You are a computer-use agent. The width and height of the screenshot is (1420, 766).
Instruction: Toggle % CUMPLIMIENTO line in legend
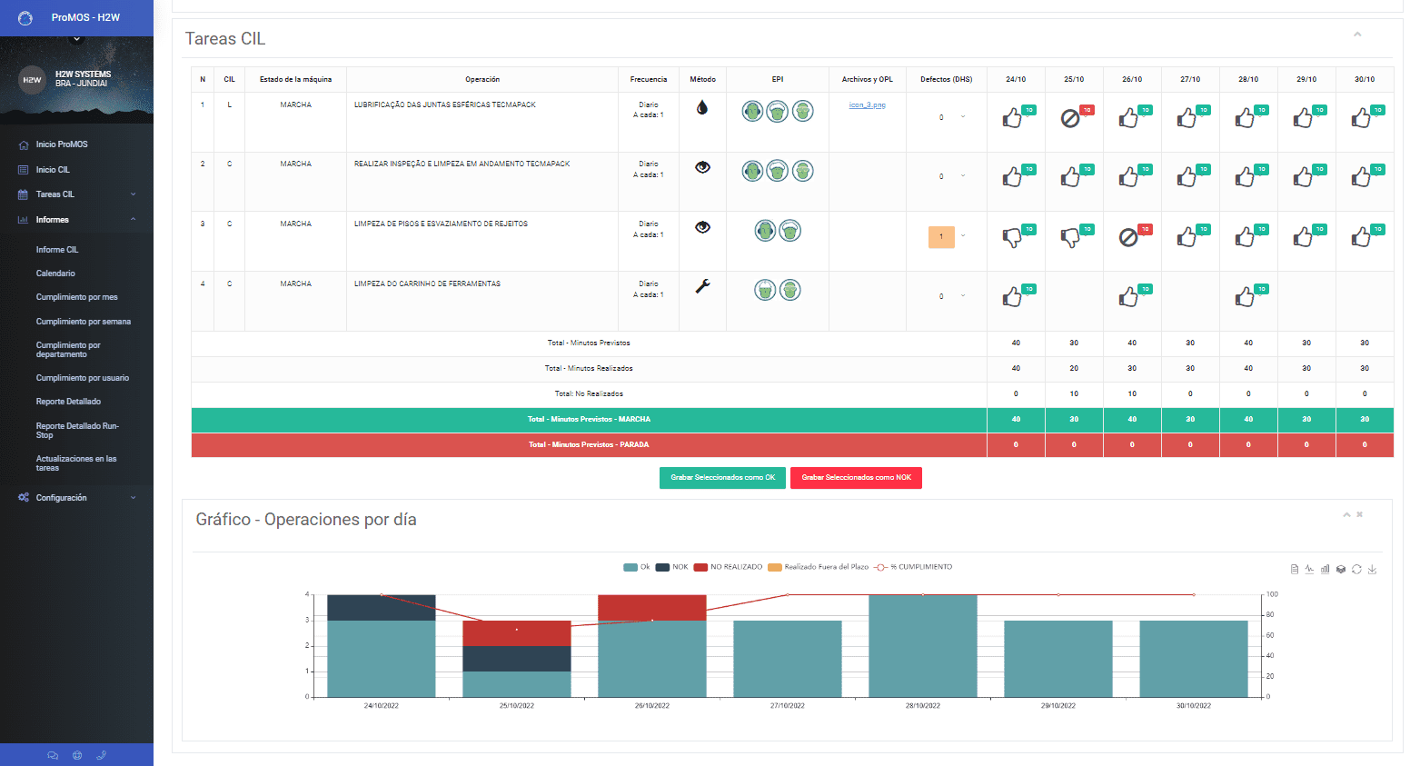pos(913,567)
